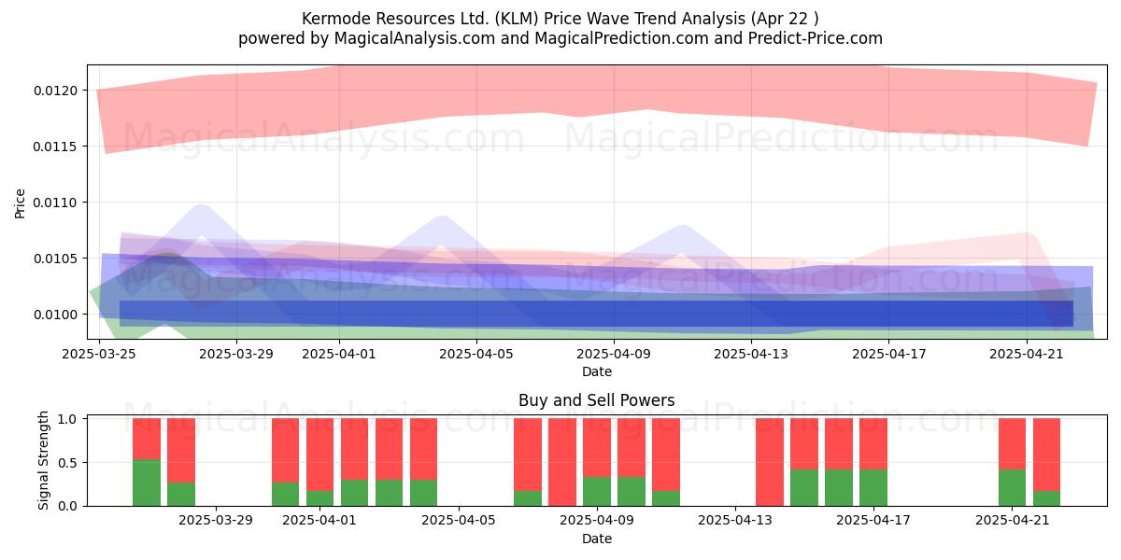Click the 'Date' label under the price chart

pyautogui.click(x=597, y=371)
